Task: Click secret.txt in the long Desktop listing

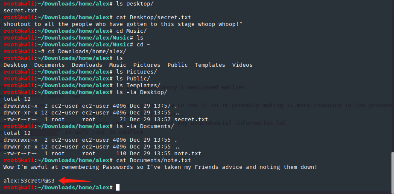Action: click(191, 120)
